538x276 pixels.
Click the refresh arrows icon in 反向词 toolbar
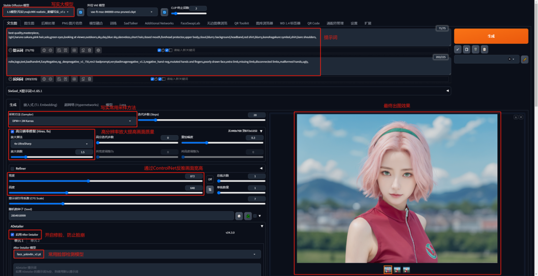[83, 79]
